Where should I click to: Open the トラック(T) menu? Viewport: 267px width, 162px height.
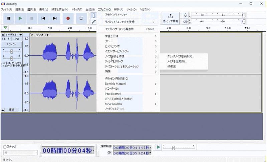pos(77,10)
